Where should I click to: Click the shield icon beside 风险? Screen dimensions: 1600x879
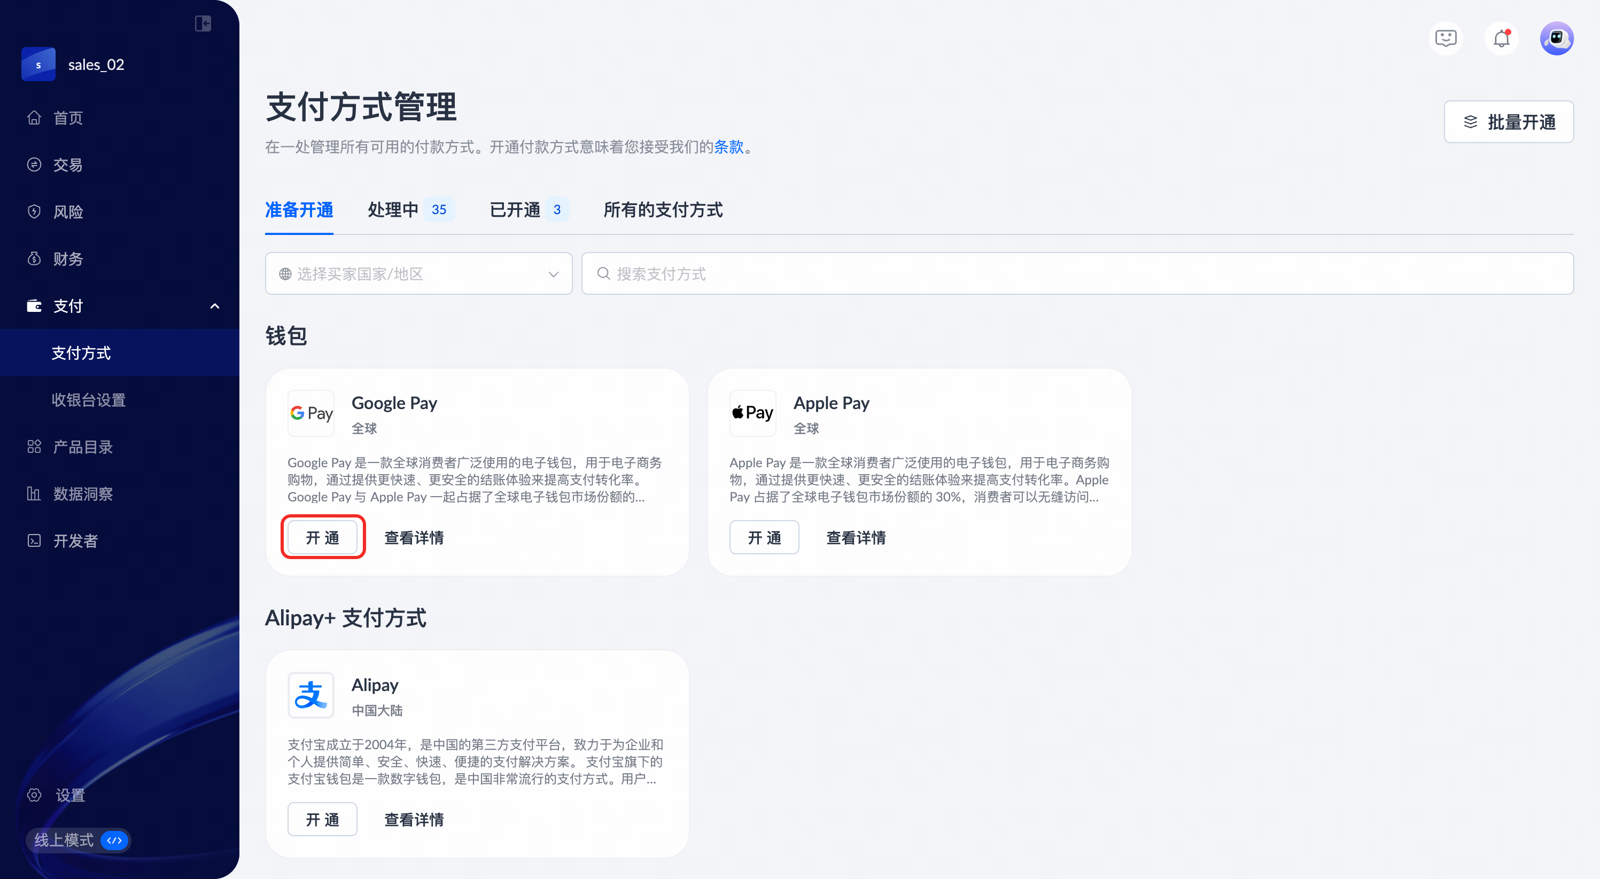(34, 211)
